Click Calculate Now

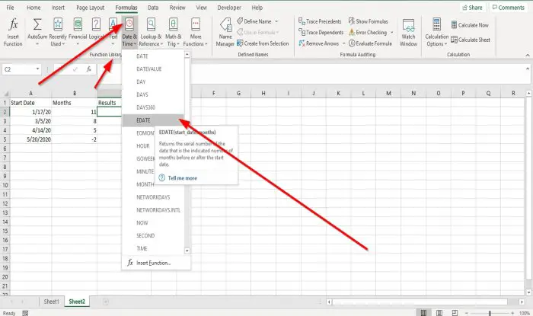coord(470,25)
